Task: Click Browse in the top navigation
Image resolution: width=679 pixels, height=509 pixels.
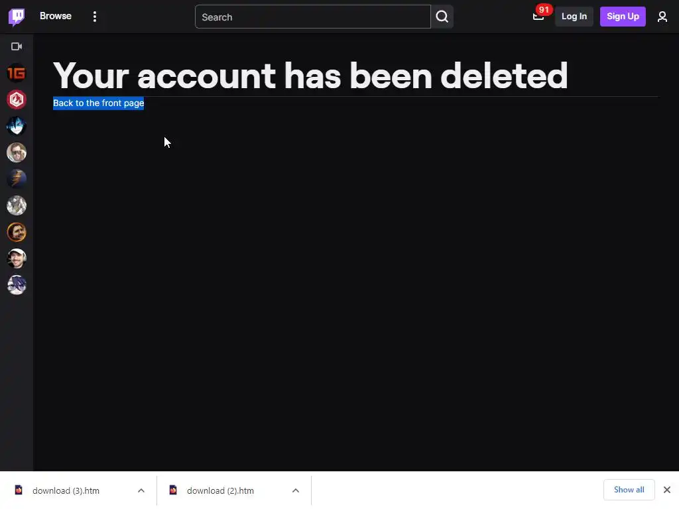Action: 56,16
